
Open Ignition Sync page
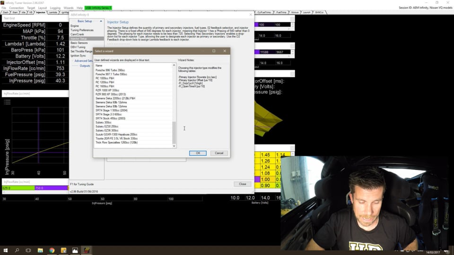(x=78, y=56)
